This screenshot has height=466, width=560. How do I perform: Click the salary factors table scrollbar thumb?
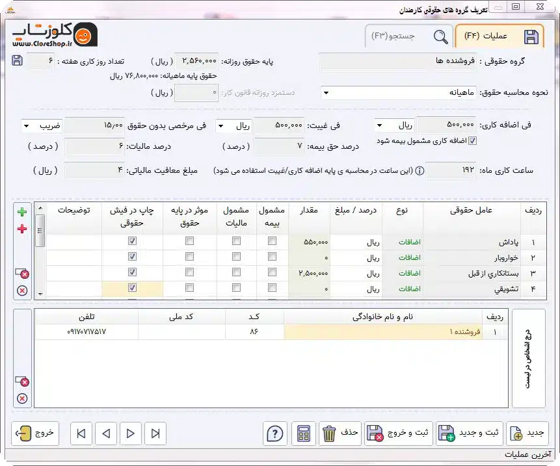click(x=40, y=230)
